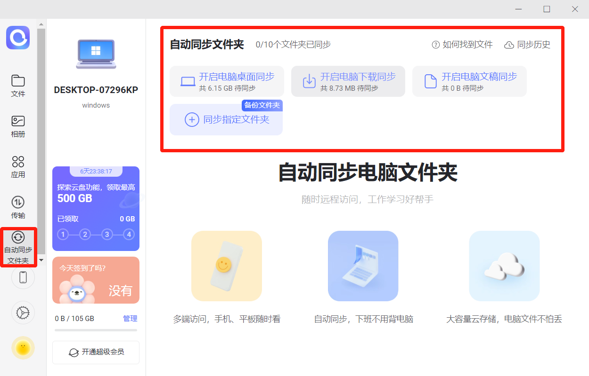The image size is (589, 376).
Task: Click the sidebar scroll up arrow
Action: pyautogui.click(x=41, y=24)
